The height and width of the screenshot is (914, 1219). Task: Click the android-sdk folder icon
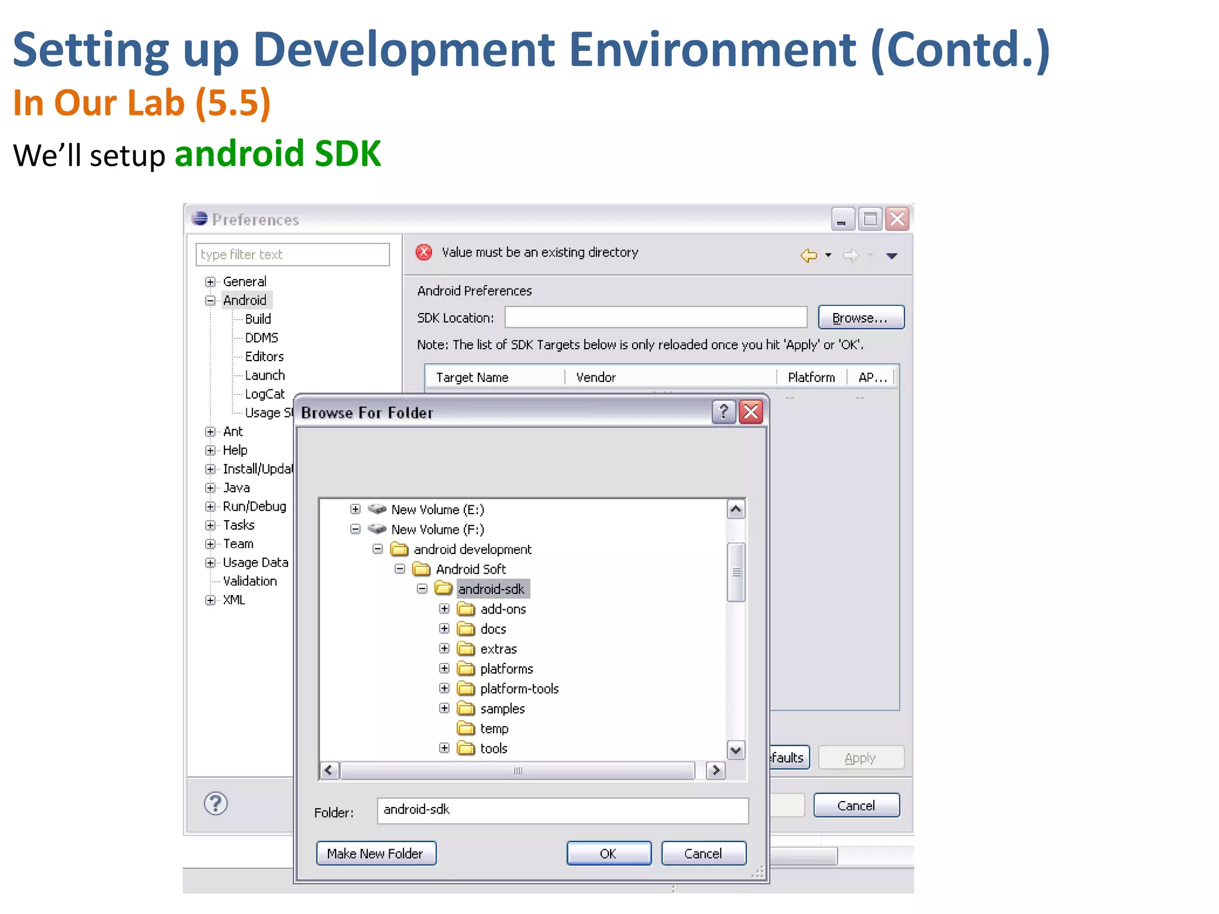pos(443,589)
